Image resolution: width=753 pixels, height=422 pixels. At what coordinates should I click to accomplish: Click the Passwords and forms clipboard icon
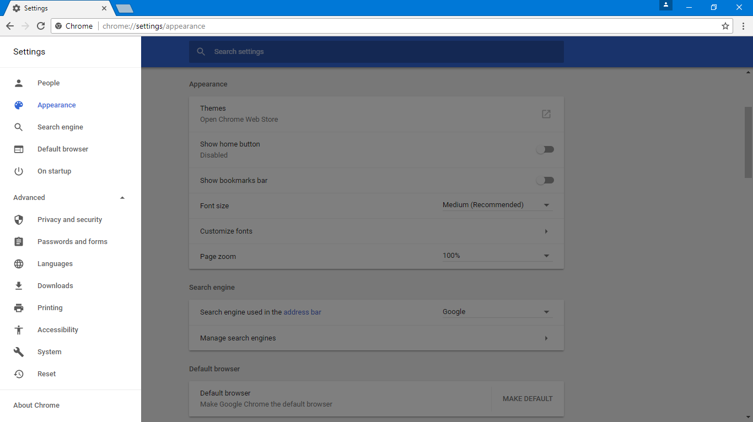coord(19,242)
